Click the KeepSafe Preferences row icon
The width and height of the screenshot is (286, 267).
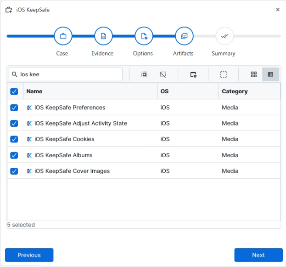(29, 108)
